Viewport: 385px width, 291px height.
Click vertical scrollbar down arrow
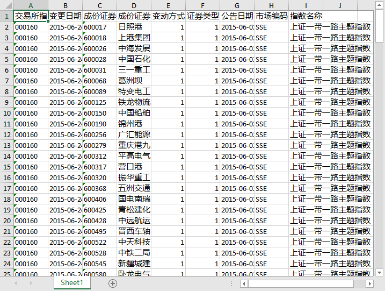[379, 273]
